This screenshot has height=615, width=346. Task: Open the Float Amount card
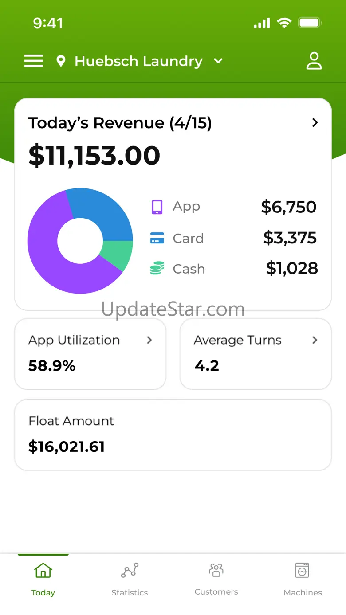click(173, 435)
